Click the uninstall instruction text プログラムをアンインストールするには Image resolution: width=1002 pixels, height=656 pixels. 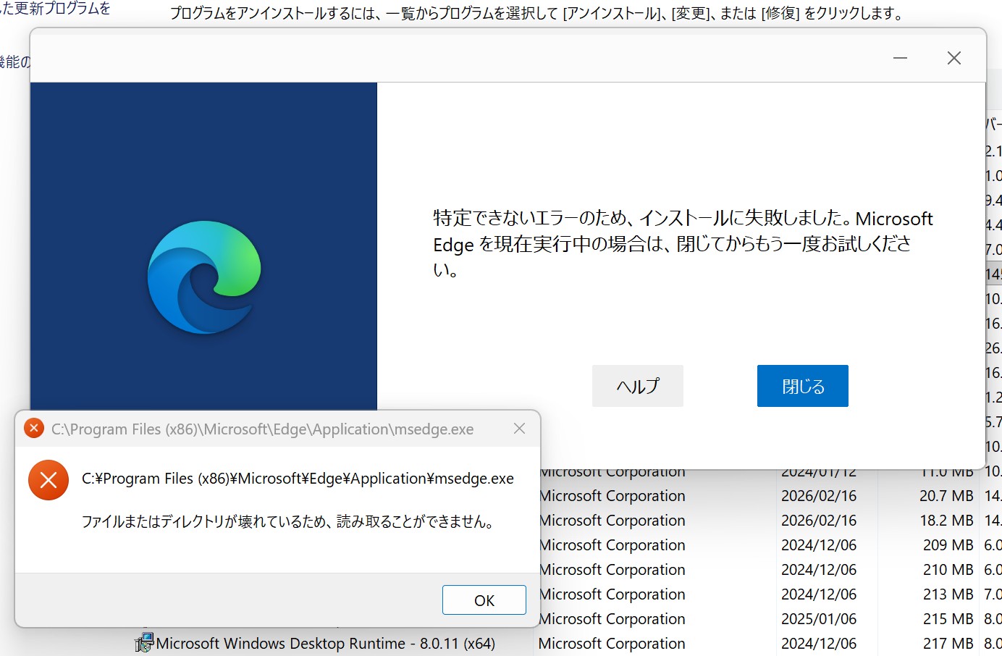tap(537, 13)
